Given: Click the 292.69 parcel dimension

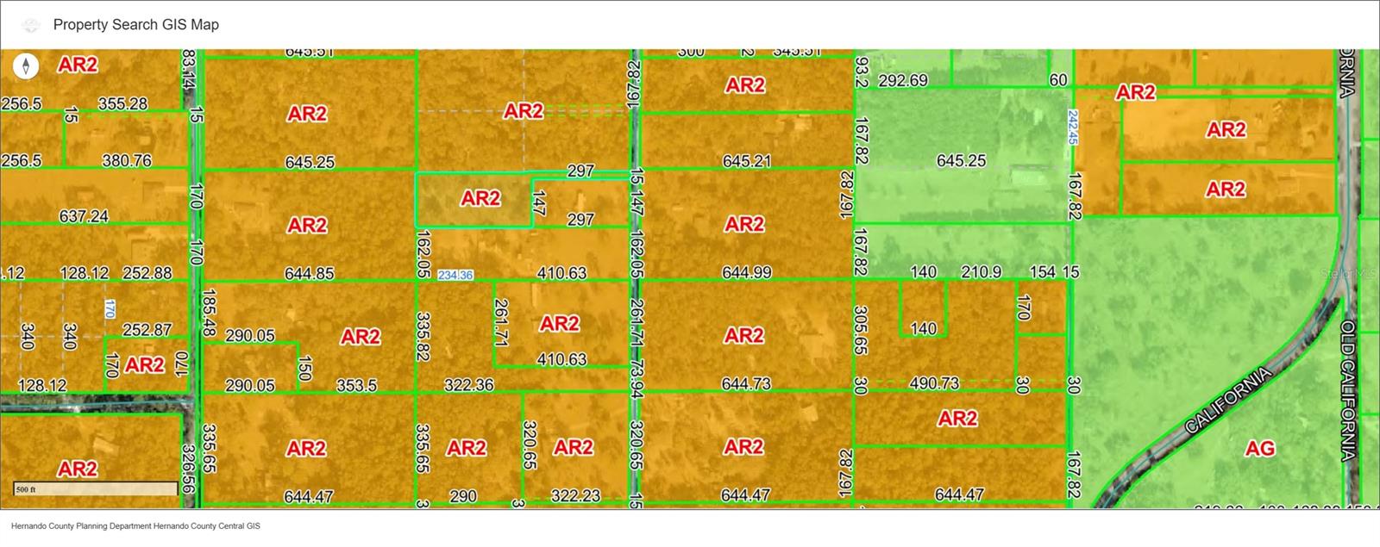Looking at the screenshot, I should pos(903,81).
